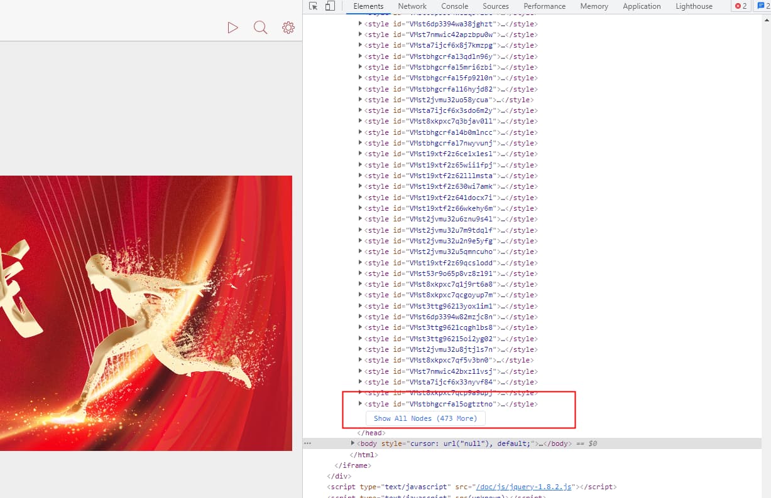
Task: Expand the style VMst53r9o65p8vz8zl91 node arrow
Action: pos(360,273)
